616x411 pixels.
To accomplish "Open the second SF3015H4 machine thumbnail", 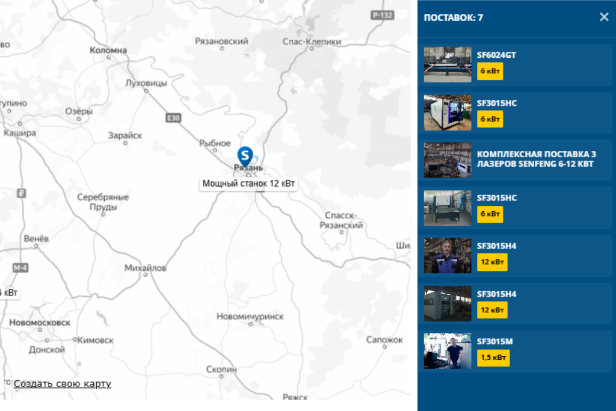I will (x=448, y=303).
